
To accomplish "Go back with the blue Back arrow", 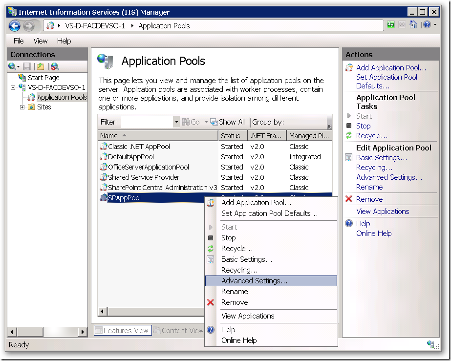I will pos(14,26).
